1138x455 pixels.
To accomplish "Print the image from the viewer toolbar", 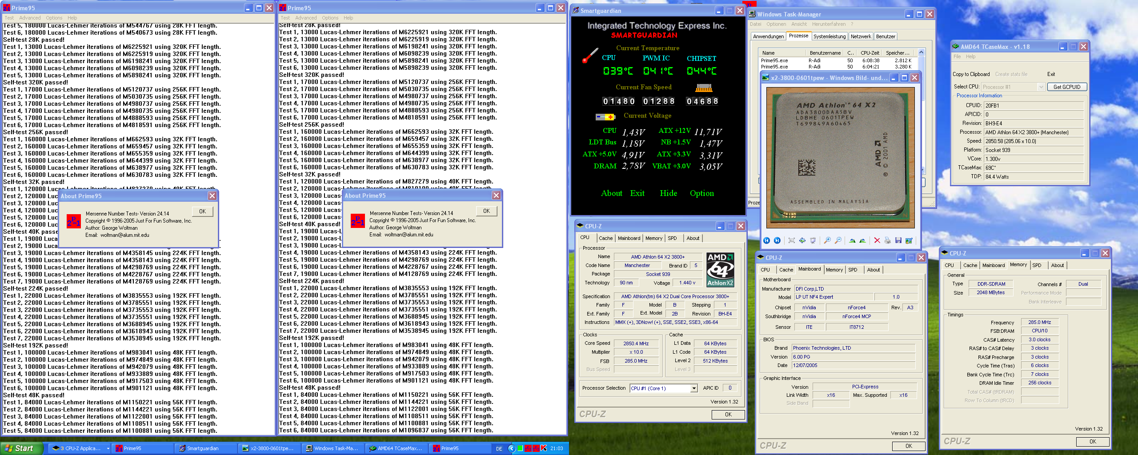I will coord(887,240).
